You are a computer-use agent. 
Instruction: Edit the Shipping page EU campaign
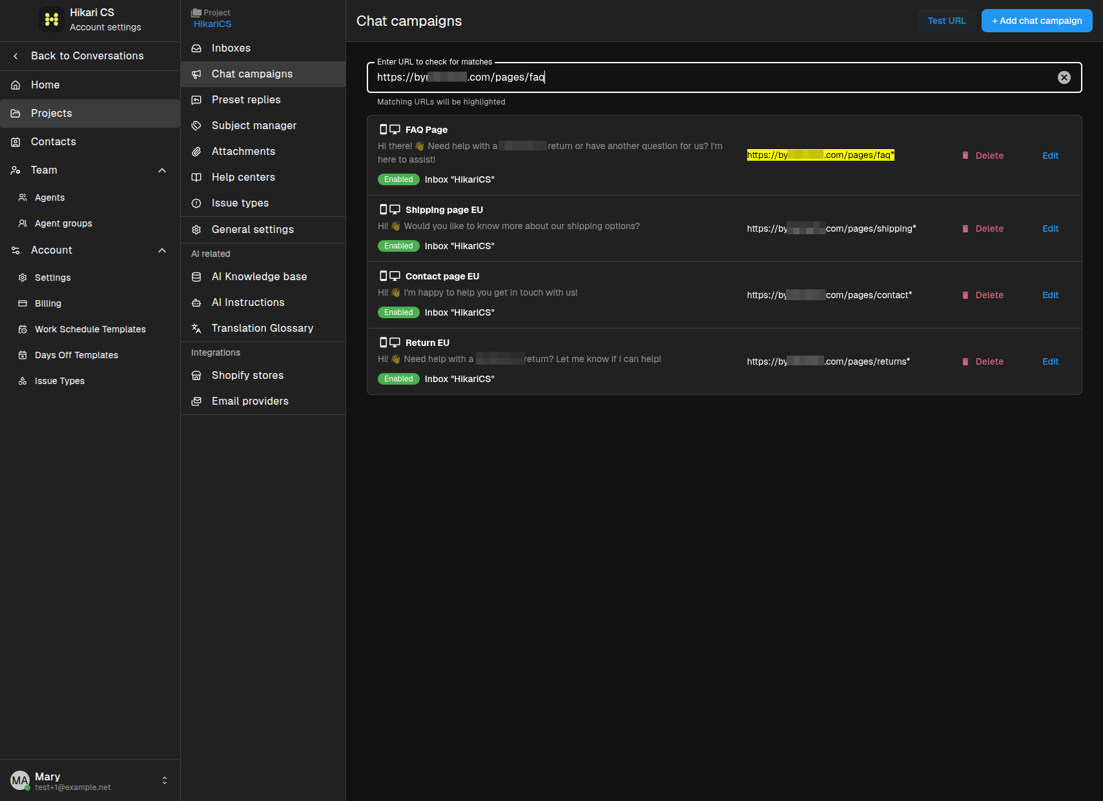point(1050,228)
